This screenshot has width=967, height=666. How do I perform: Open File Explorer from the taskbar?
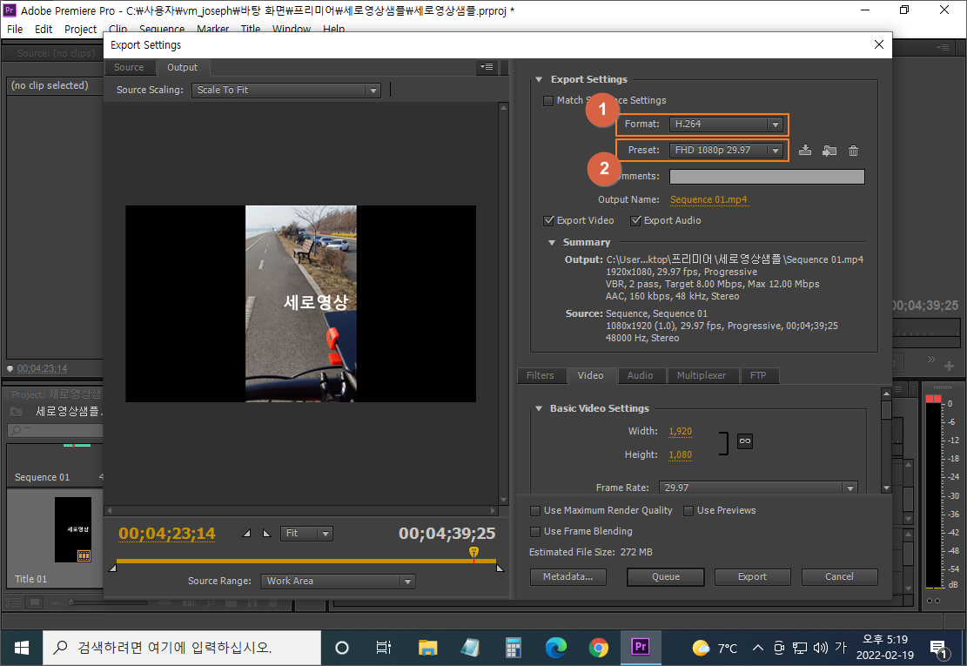click(427, 648)
